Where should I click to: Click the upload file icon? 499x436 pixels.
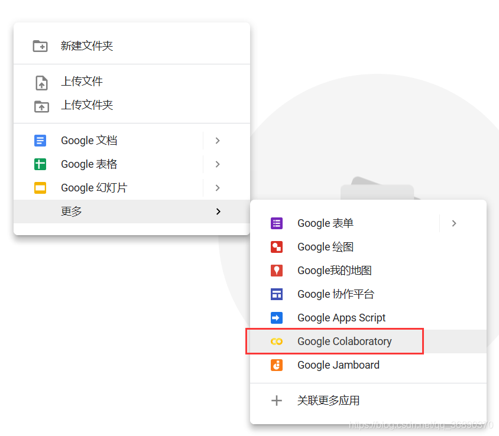[x=41, y=83]
